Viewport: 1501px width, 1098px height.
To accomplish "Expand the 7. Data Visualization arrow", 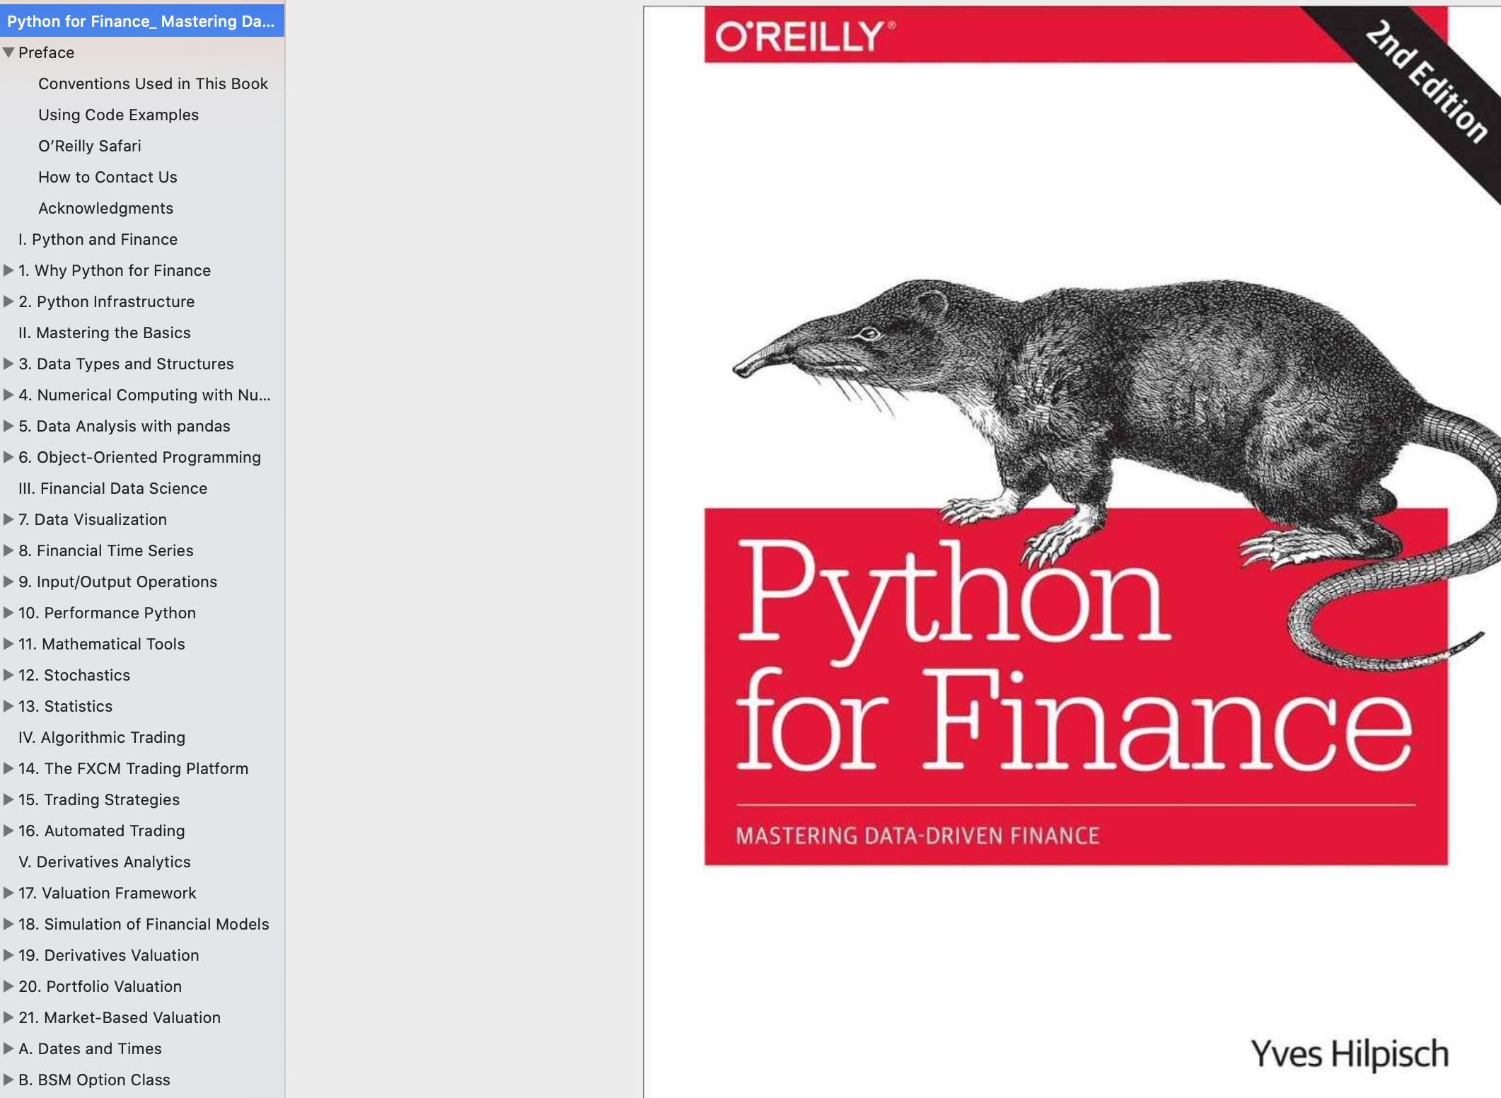I will (8, 519).
